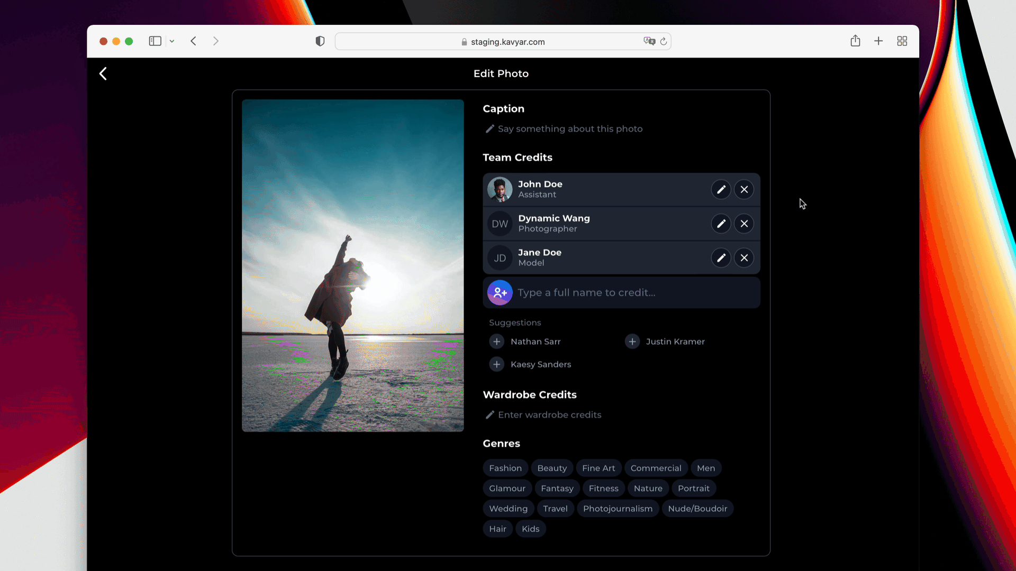Click the address bar URL

[x=507, y=42]
